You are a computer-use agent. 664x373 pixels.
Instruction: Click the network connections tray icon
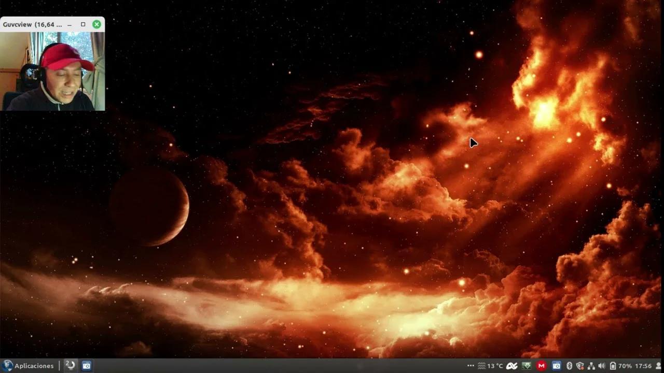coord(590,366)
